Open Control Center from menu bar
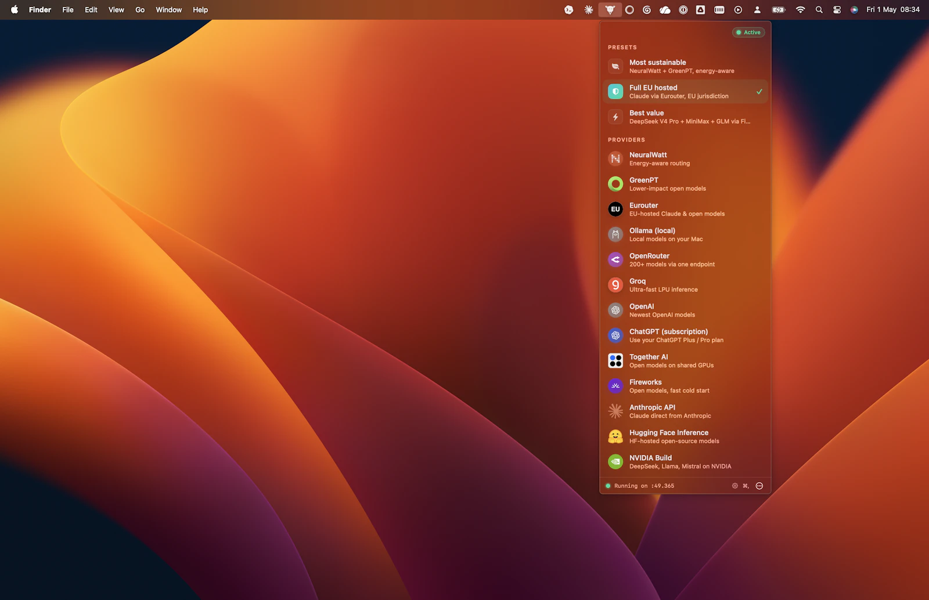929x600 pixels. (837, 10)
